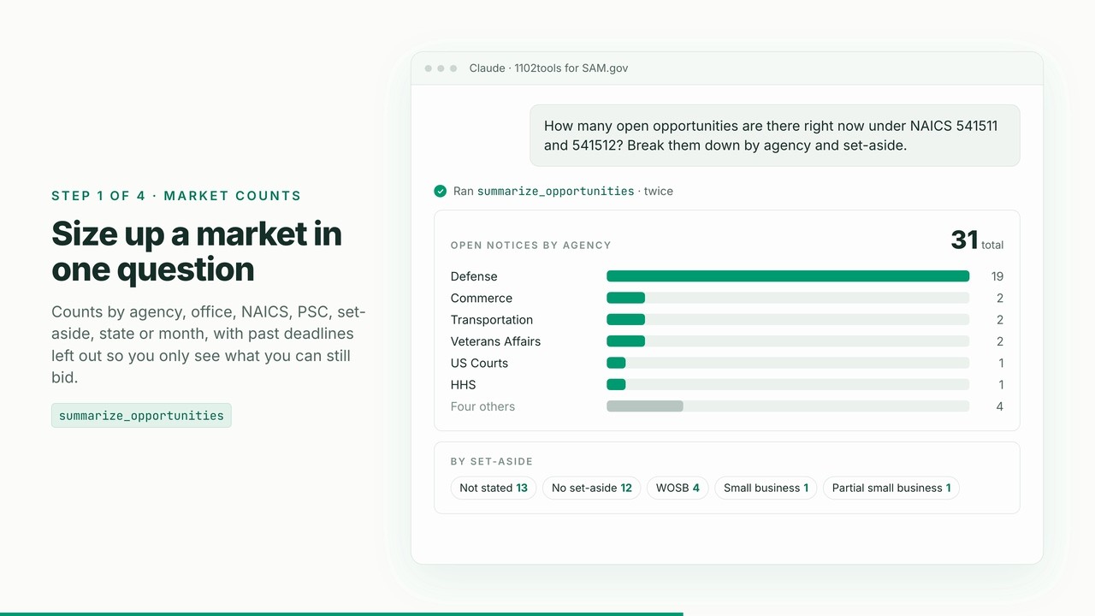Click the Commerce agency bar

click(x=625, y=298)
